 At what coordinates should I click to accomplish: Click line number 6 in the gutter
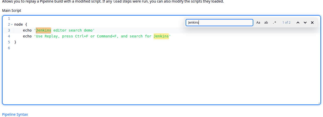point(9,48)
